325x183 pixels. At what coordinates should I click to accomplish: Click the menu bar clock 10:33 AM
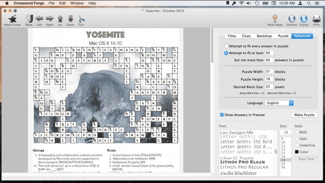click(287, 3)
